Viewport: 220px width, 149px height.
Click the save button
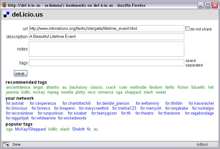point(20,73)
